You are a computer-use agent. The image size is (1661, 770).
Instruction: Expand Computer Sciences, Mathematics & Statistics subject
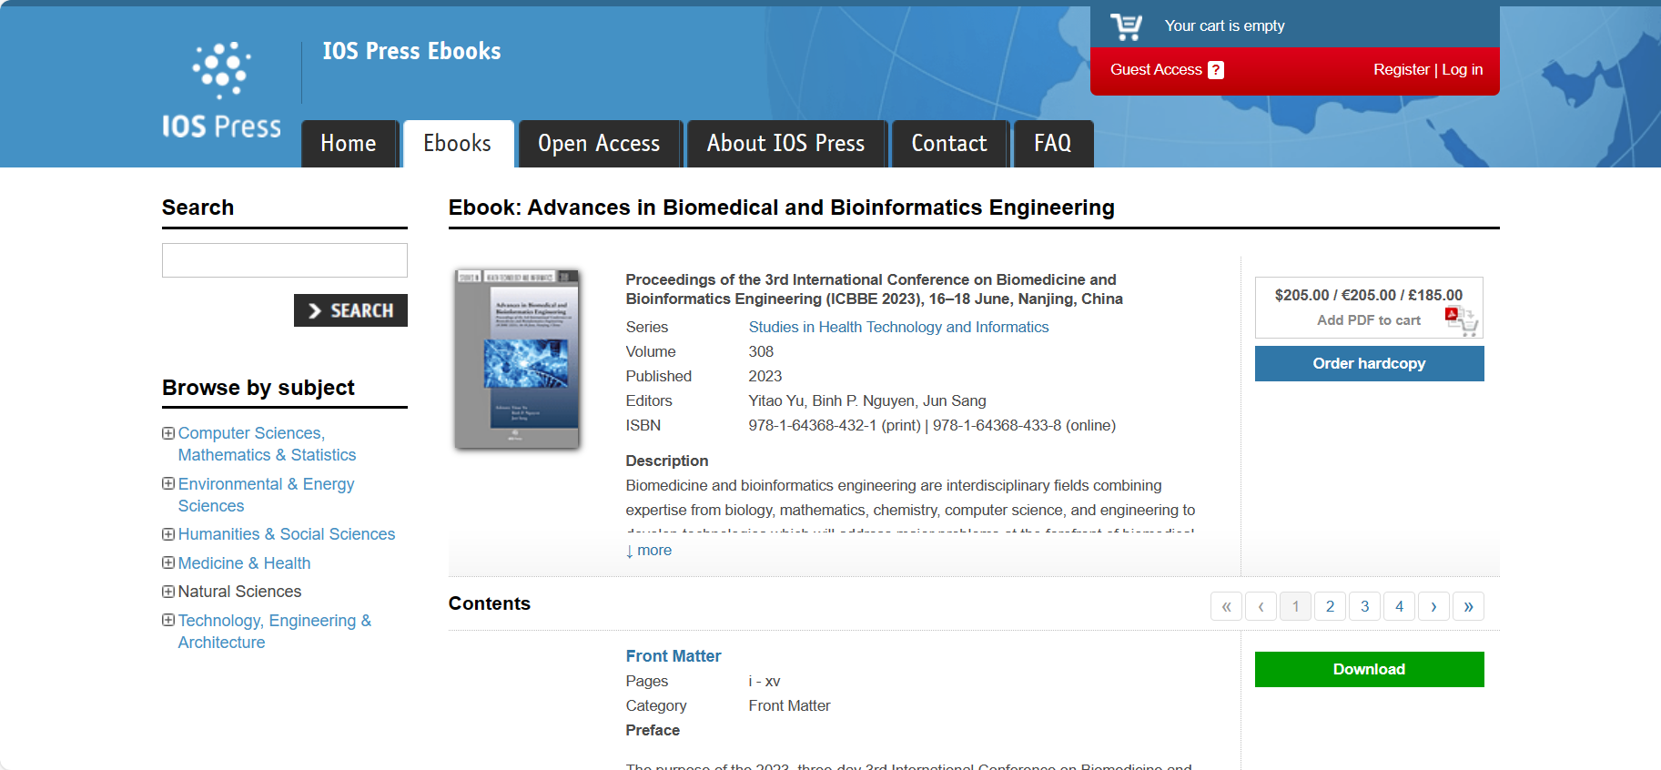168,433
